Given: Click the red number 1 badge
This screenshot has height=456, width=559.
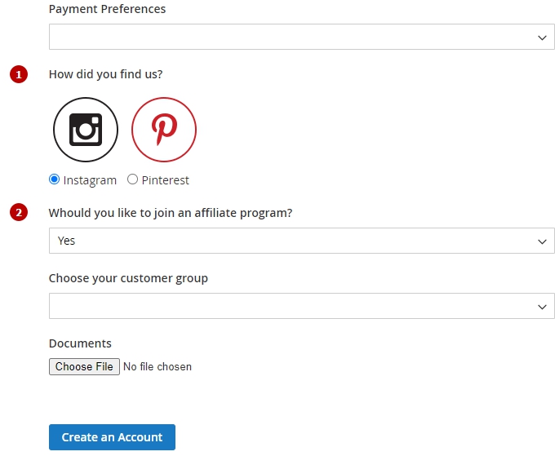Looking at the screenshot, I should 19,74.
